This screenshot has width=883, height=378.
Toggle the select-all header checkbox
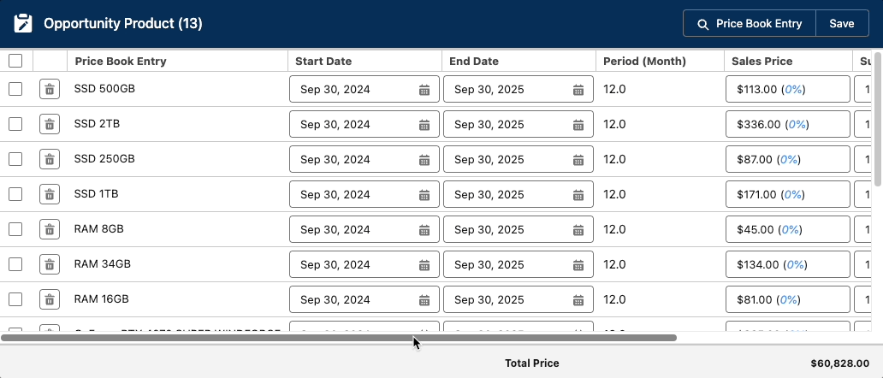point(15,61)
